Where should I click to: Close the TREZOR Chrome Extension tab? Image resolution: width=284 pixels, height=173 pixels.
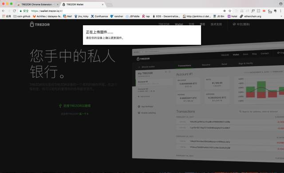point(58,4)
